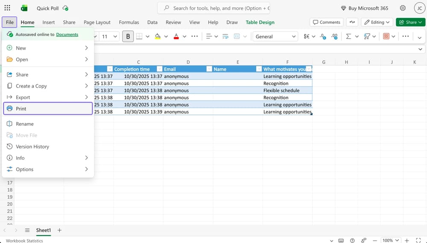Click the borders grid icon
427x243 pixels.
pyautogui.click(x=139, y=37)
